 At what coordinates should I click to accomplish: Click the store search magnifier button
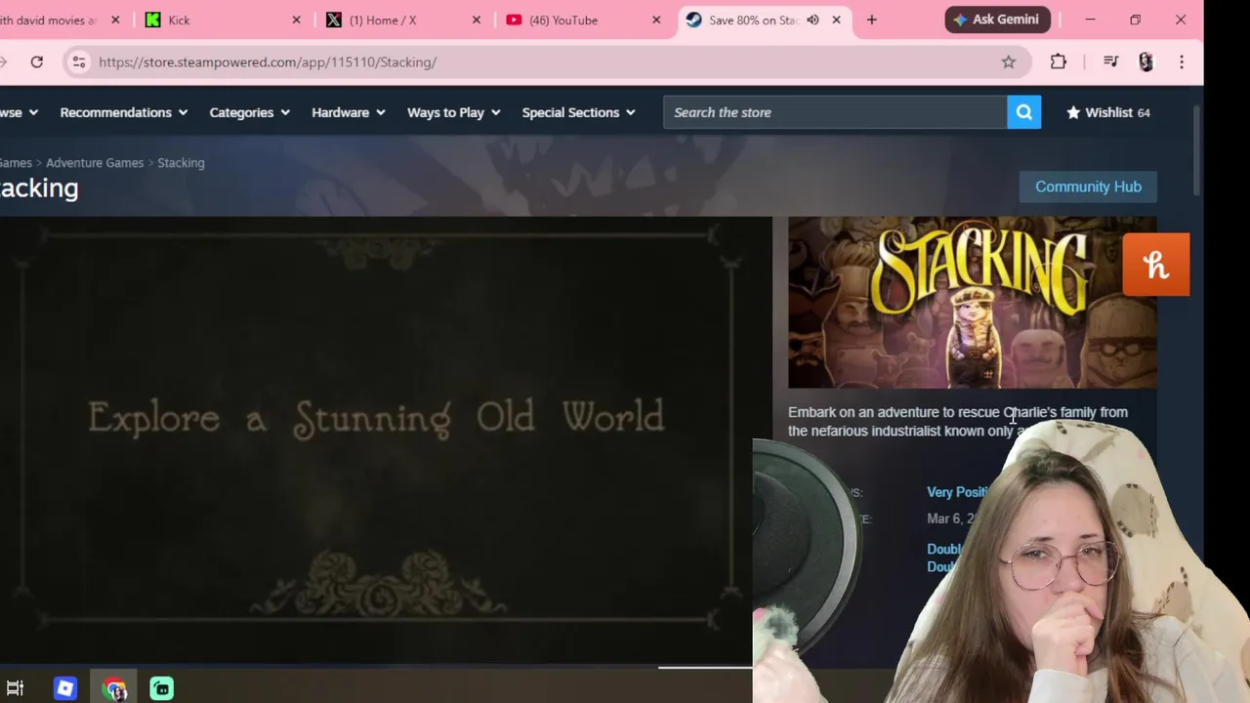1023,112
